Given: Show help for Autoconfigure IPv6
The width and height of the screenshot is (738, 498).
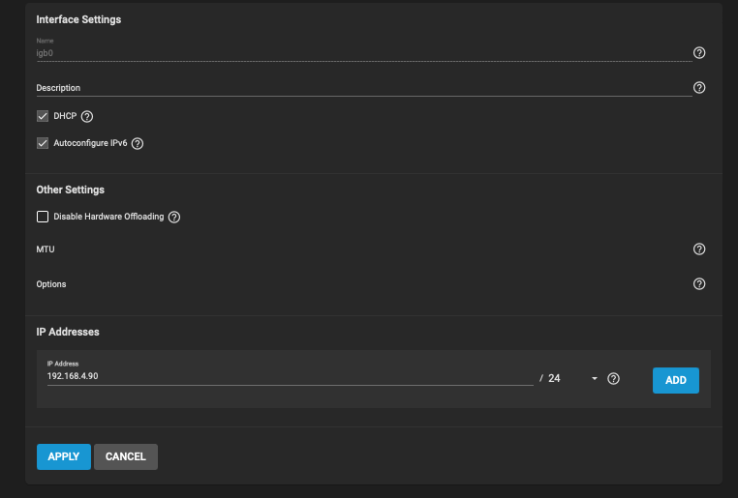Looking at the screenshot, I should point(138,143).
